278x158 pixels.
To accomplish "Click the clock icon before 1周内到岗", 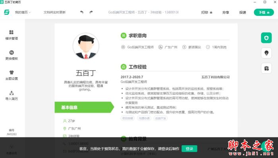I will 208,47.
